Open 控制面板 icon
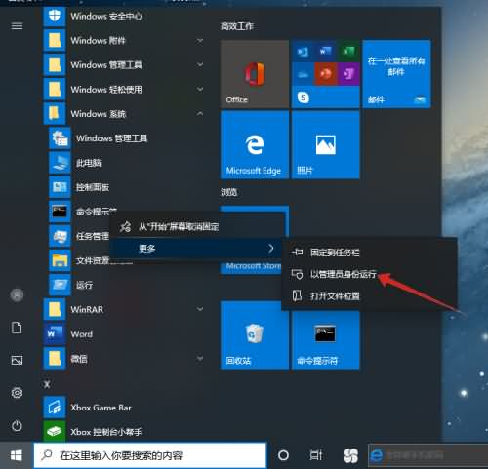Image resolution: width=488 pixels, height=469 pixels. [x=60, y=187]
